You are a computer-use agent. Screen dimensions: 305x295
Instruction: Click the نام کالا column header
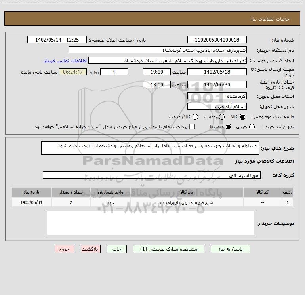click(x=186, y=192)
